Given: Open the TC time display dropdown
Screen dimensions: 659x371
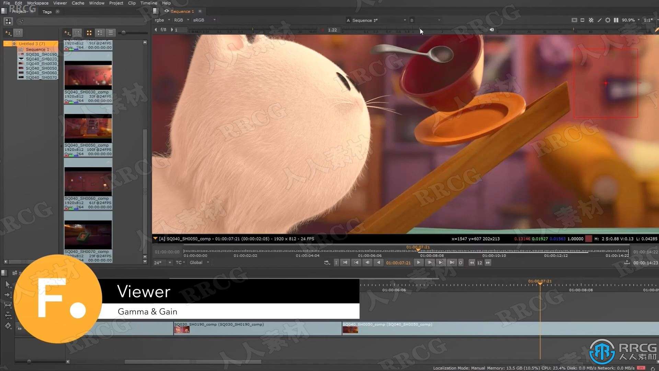Looking at the screenshot, I should pyautogui.click(x=180, y=262).
